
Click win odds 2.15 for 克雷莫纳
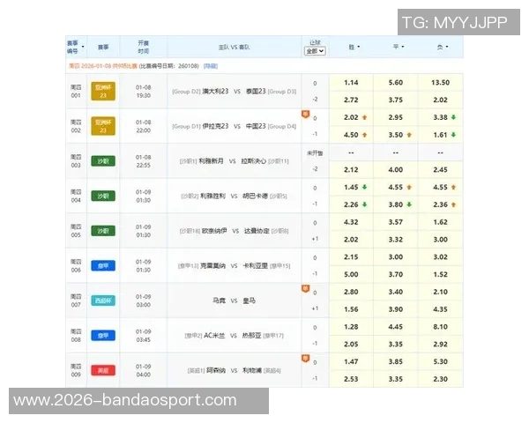[351, 257]
